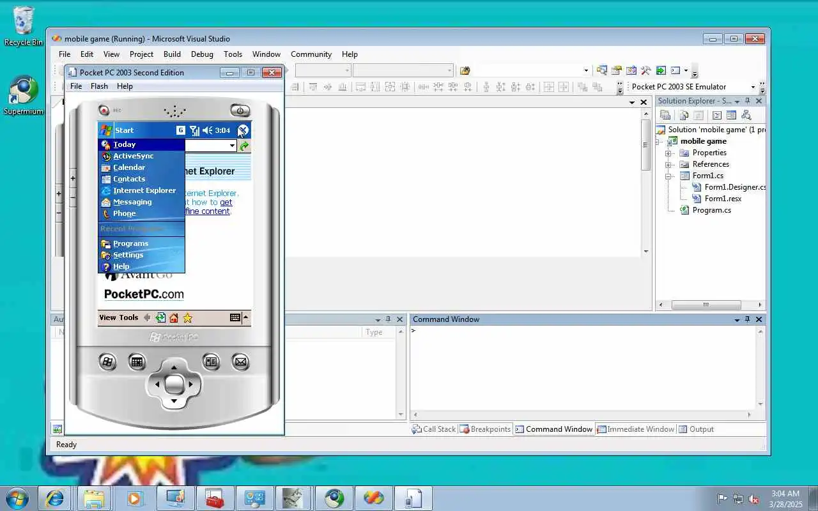This screenshot has width=818, height=511.
Task: Toggle auto-hide pin on Solution Explorer
Action: [x=748, y=102]
